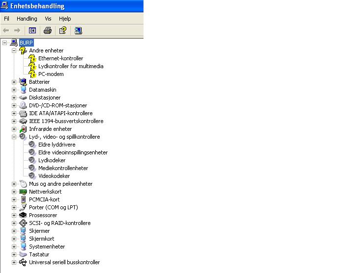Collapse the BURP root node

point(4,43)
